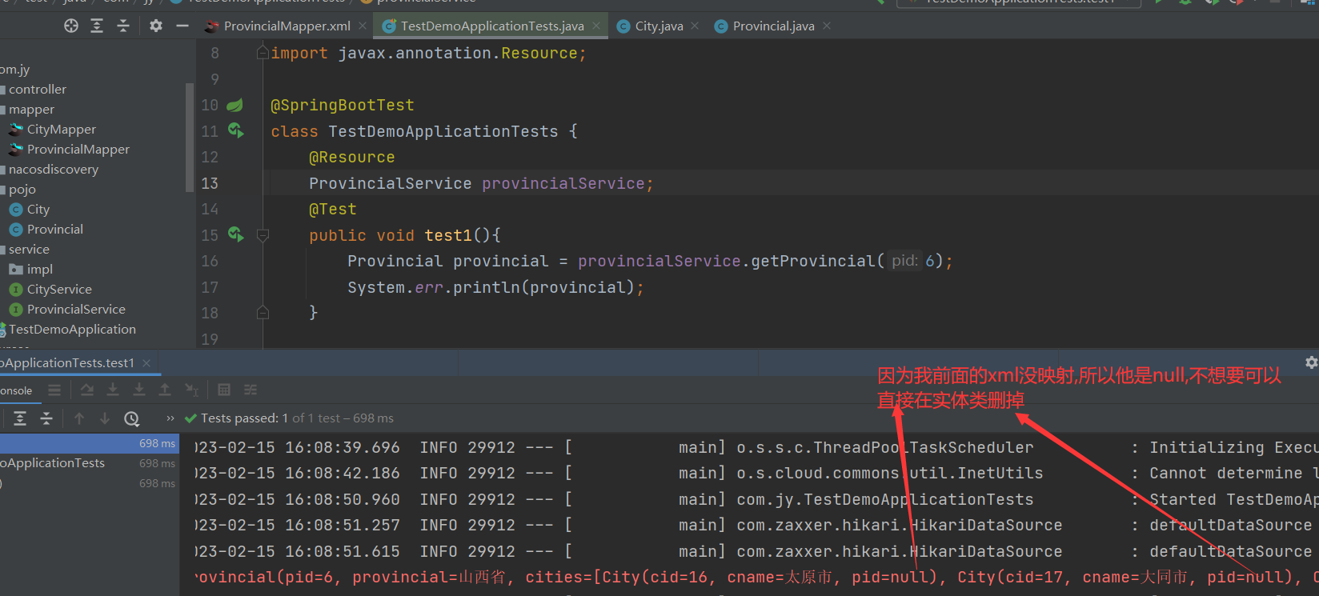The height and width of the screenshot is (596, 1319).
Task: Click the locate-in-project target icon
Action: [x=71, y=26]
